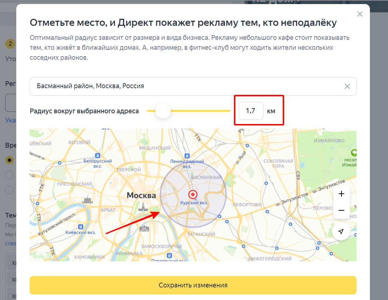Click the Белорусский вкз. station icon

pyautogui.click(x=98, y=155)
